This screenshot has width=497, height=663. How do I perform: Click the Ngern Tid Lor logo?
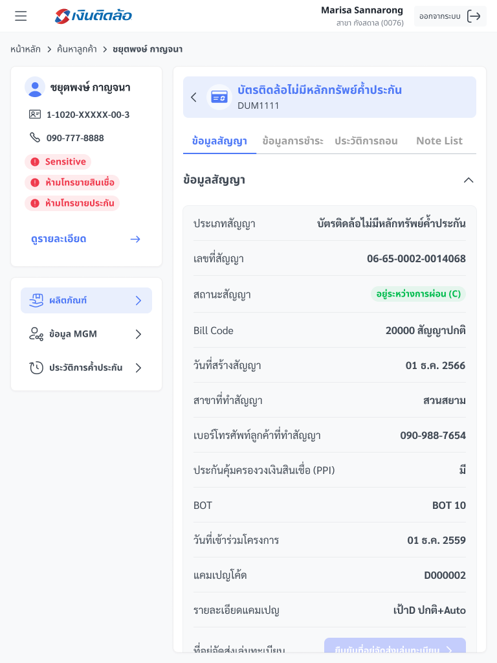coord(94,16)
